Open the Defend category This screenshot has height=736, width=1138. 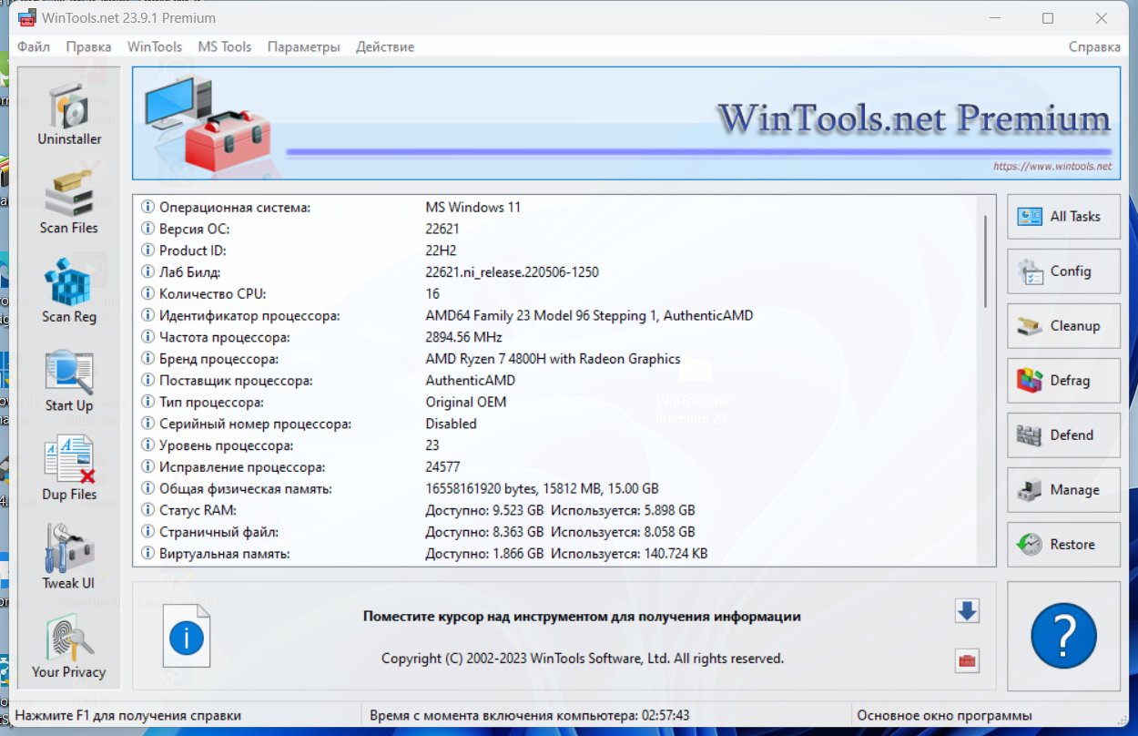pos(1063,435)
